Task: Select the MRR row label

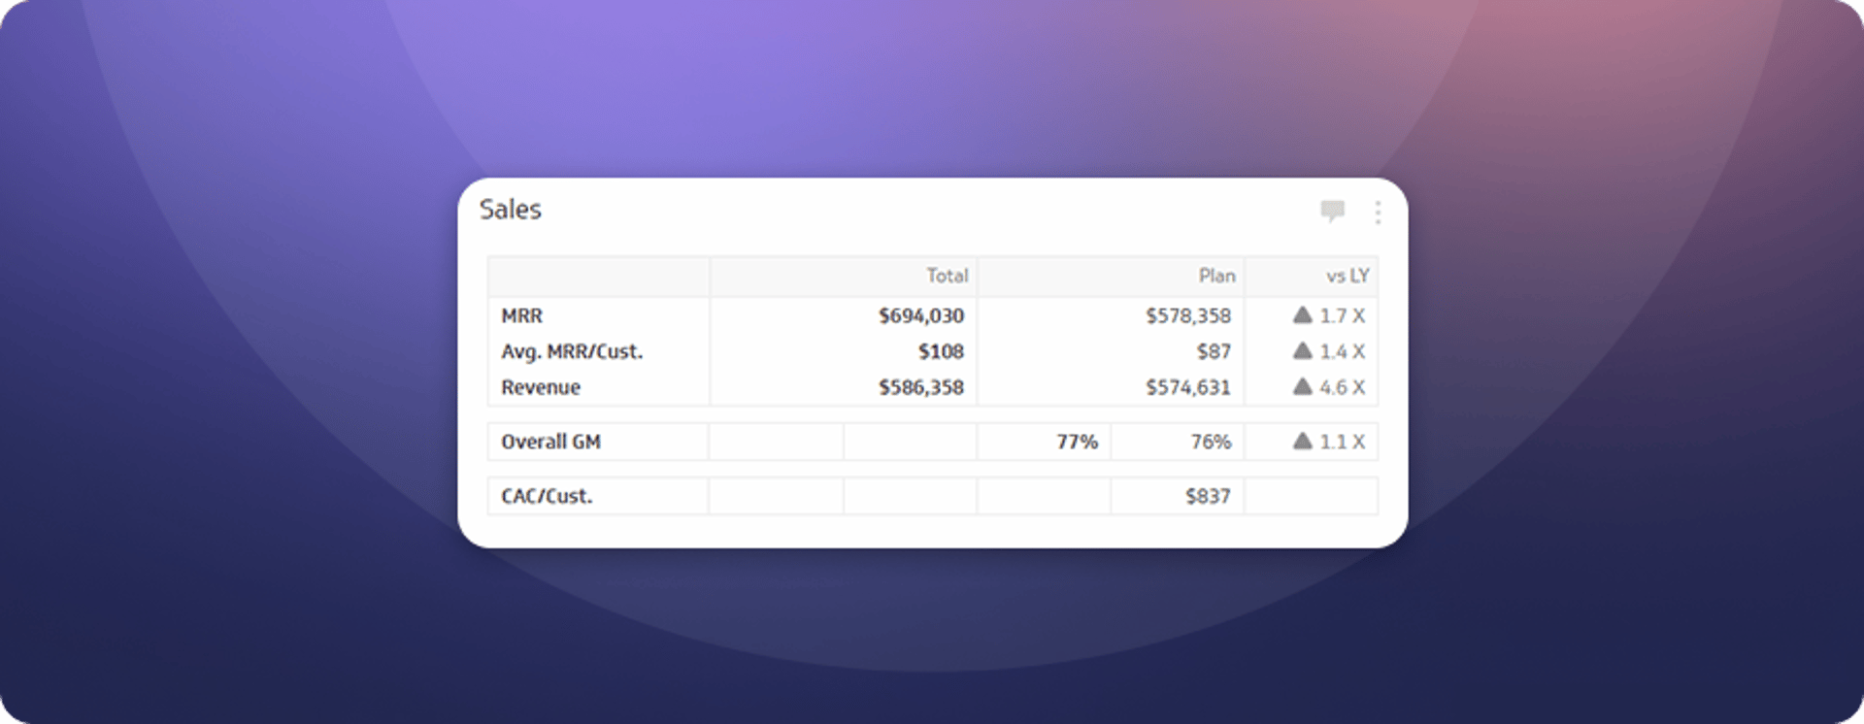Action: tap(521, 314)
